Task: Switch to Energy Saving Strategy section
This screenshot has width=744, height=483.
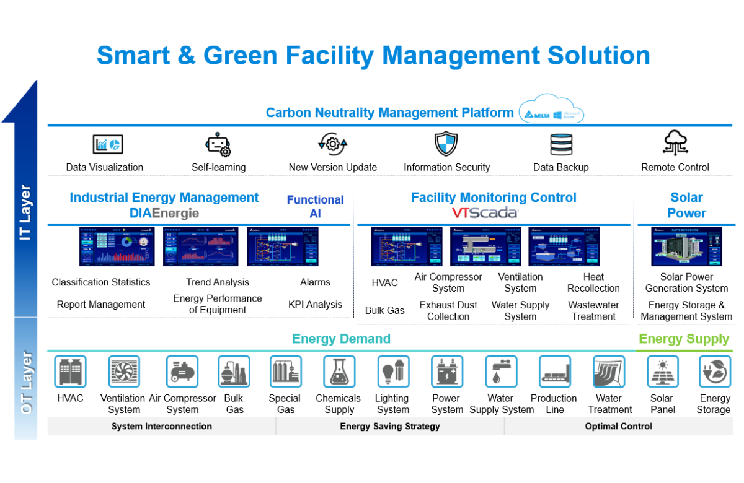Action: coord(390,426)
